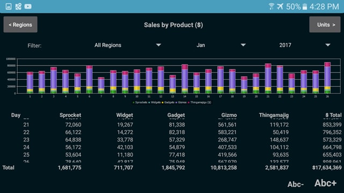This screenshot has height=193, width=344.
Task: Open the All Regions filter dropdown
Action: point(128,45)
